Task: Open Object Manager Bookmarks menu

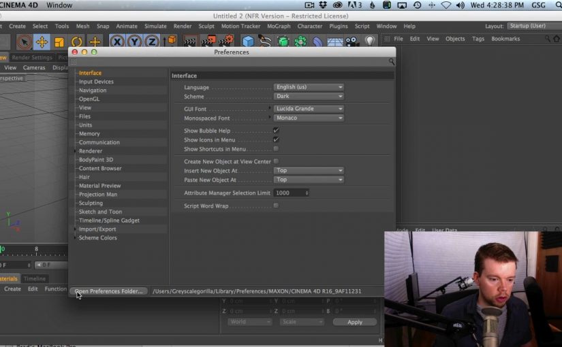Action: (x=505, y=39)
